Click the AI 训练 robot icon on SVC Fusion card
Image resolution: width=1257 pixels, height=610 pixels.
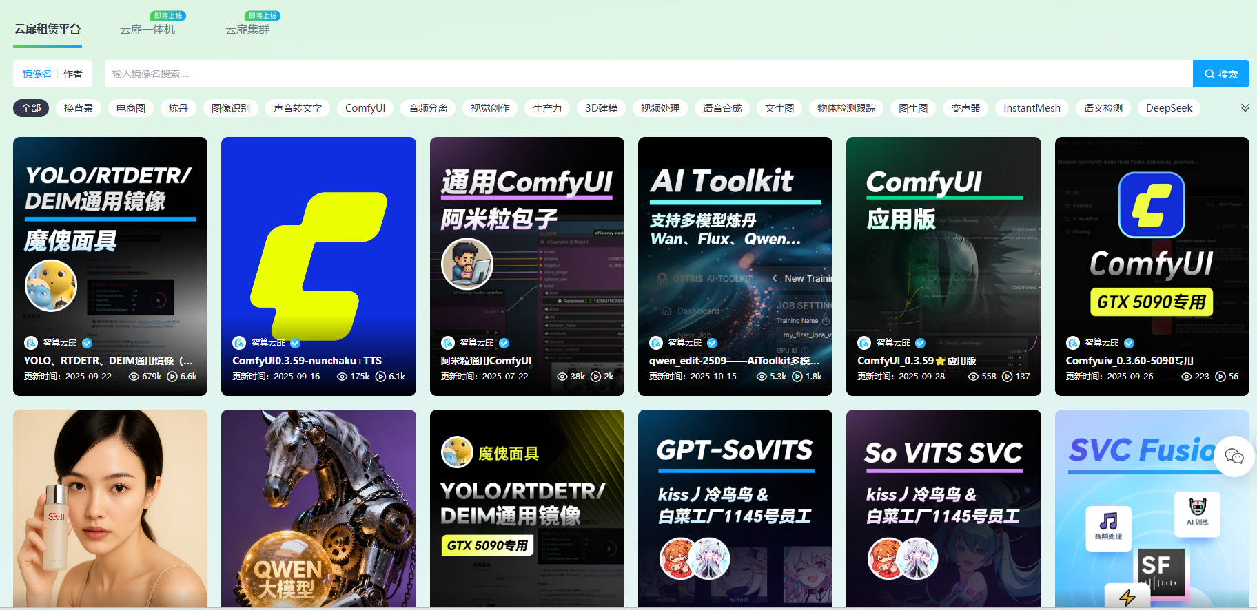pyautogui.click(x=1197, y=514)
